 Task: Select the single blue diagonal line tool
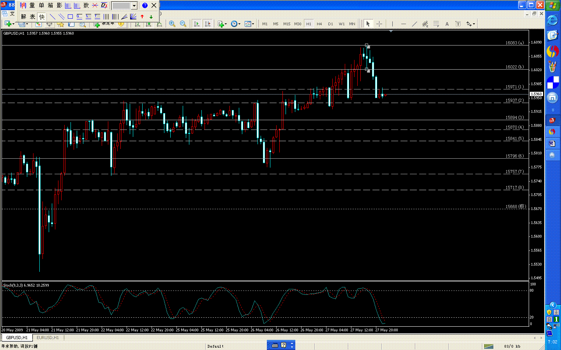coord(52,17)
